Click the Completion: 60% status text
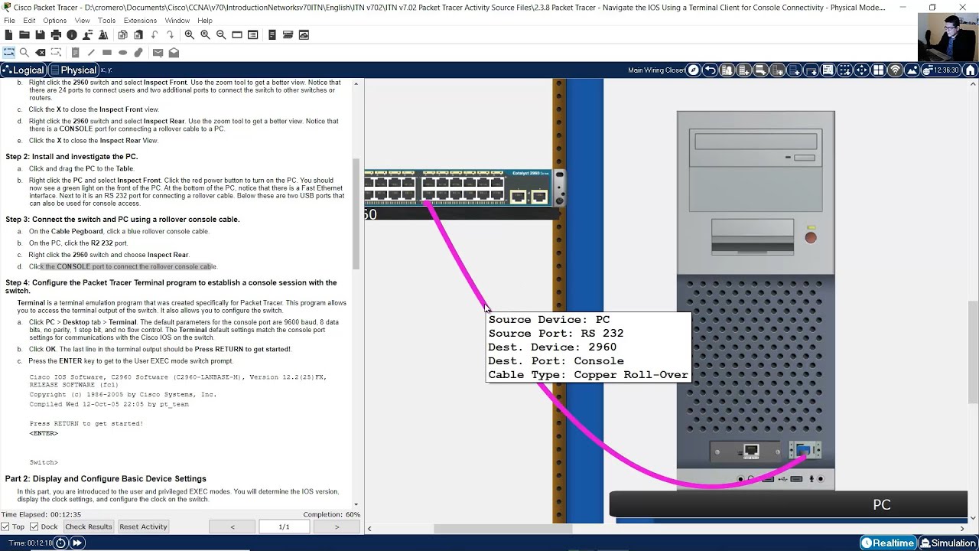The height and width of the screenshot is (551, 979). click(x=332, y=514)
